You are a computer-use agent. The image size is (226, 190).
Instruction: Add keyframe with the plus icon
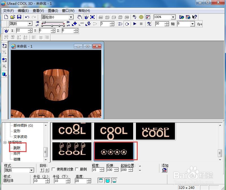click(x=74, y=24)
